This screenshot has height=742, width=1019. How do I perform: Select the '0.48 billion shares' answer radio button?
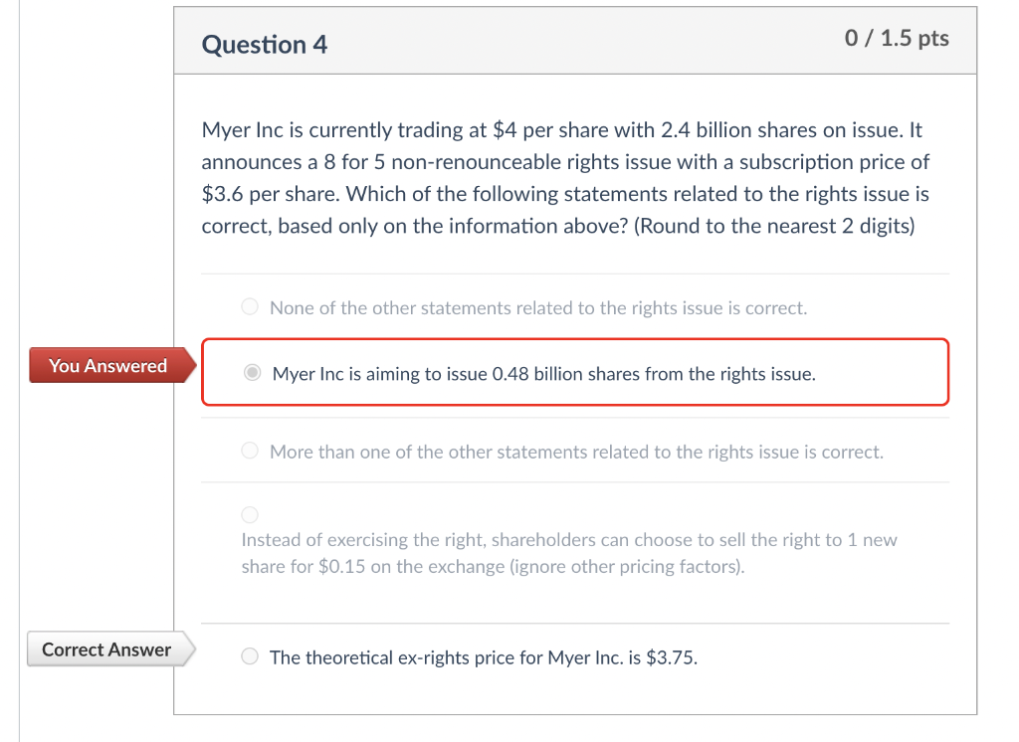(x=252, y=373)
